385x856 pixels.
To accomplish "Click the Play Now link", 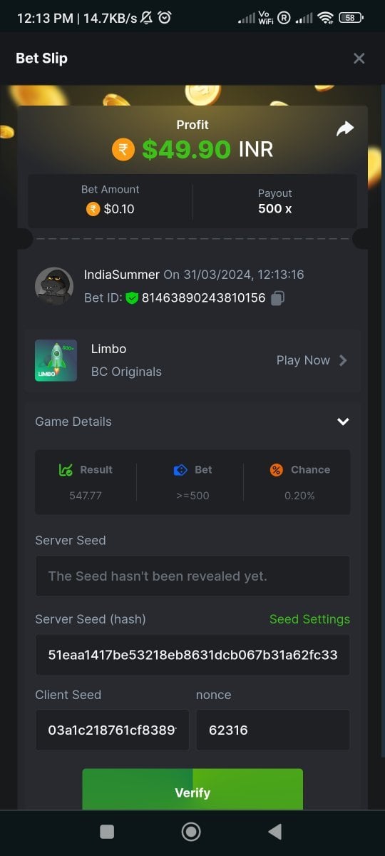I will point(303,360).
